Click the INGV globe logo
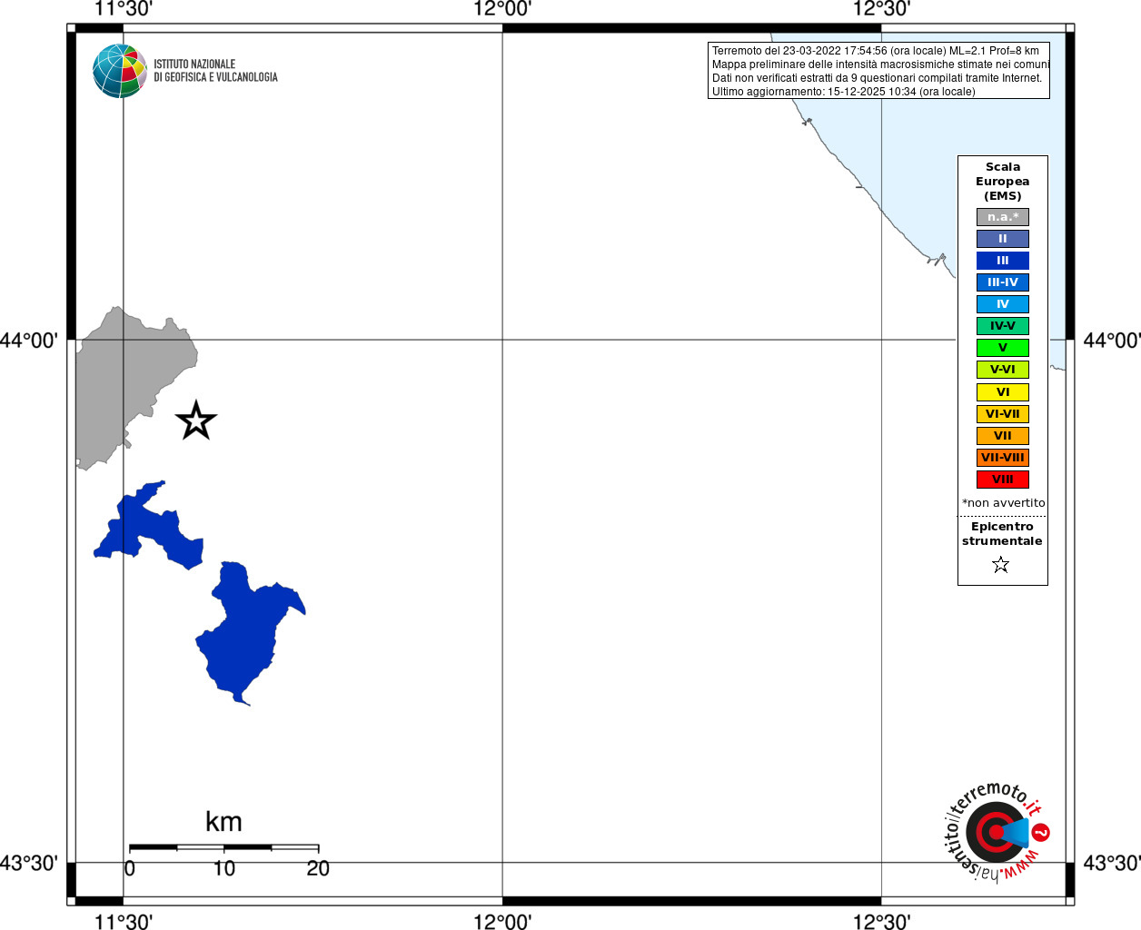The height and width of the screenshot is (930, 1141). (120, 71)
